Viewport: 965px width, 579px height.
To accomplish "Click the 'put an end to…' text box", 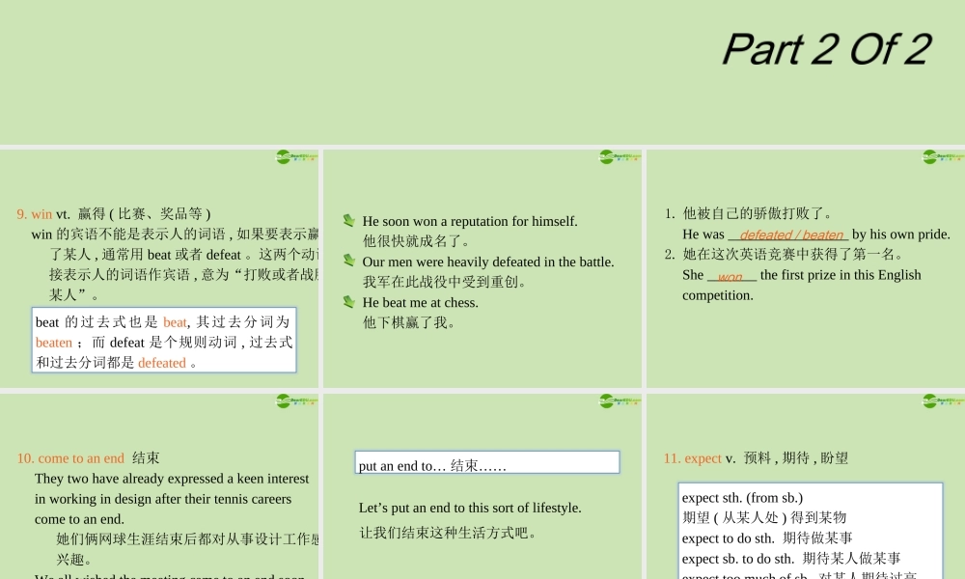I will tap(487, 462).
